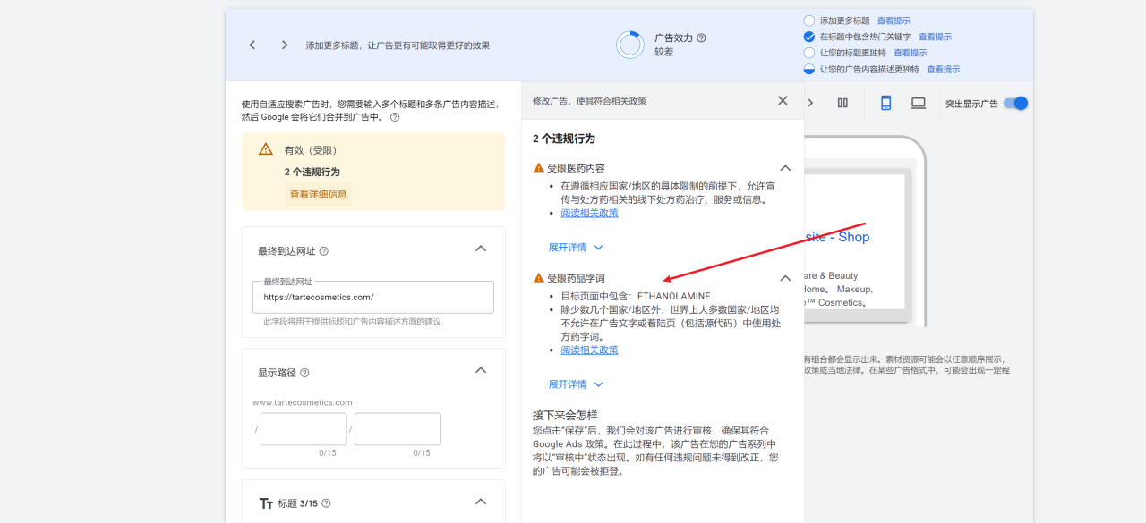Collapse the 受限医药内容 violation section

pyautogui.click(x=785, y=168)
